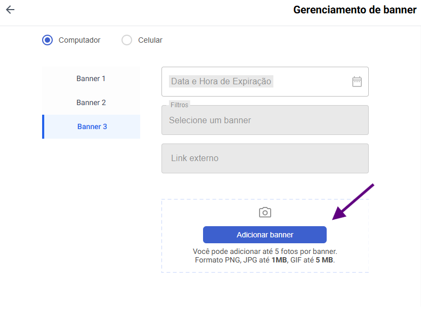Screen dimensions: 421x311
Task: Focus the Data e Hora de Expiração field
Action: pyautogui.click(x=256, y=82)
